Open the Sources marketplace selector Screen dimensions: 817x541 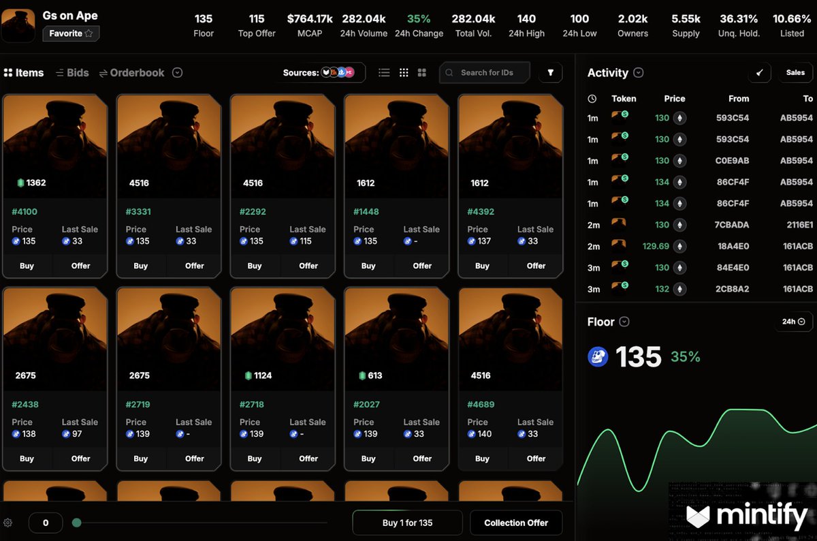click(324, 72)
